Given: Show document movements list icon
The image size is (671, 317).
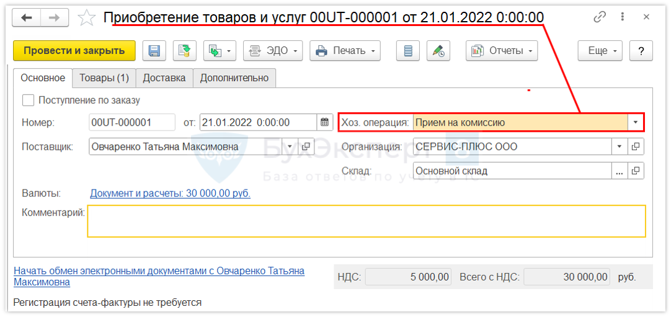Looking at the screenshot, I should point(408,50).
